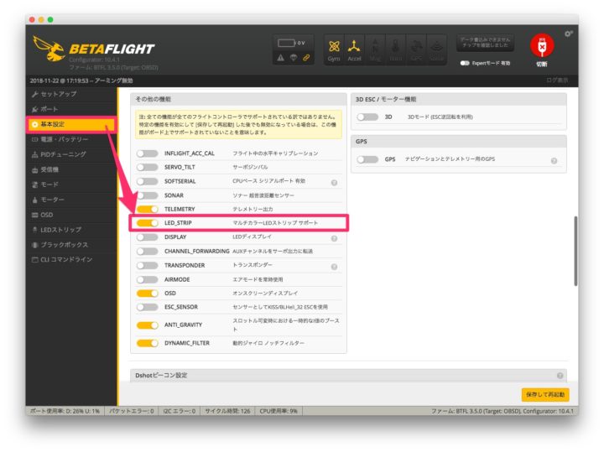Click the link status icon under battery
Viewport: 604px width, 452px height.
point(306,57)
